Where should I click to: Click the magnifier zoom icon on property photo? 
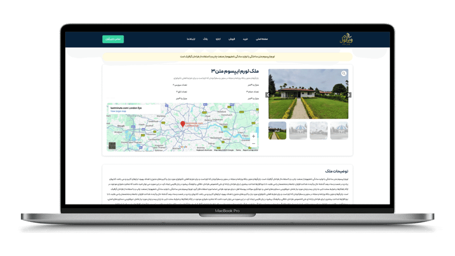(x=343, y=73)
